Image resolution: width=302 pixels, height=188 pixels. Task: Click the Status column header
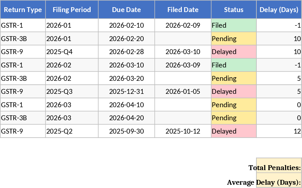click(234, 10)
